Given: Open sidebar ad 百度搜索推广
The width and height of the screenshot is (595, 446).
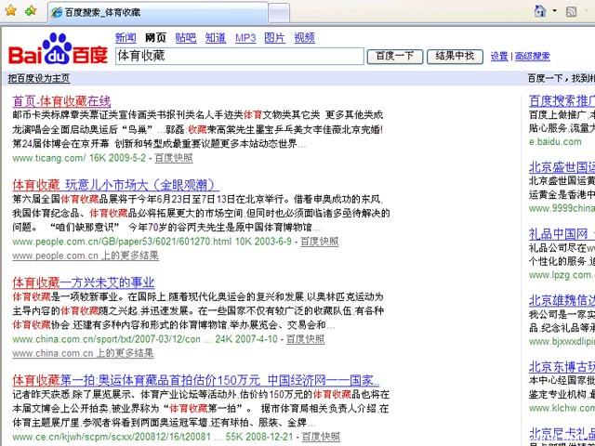Looking at the screenshot, I should pyautogui.click(x=562, y=101).
